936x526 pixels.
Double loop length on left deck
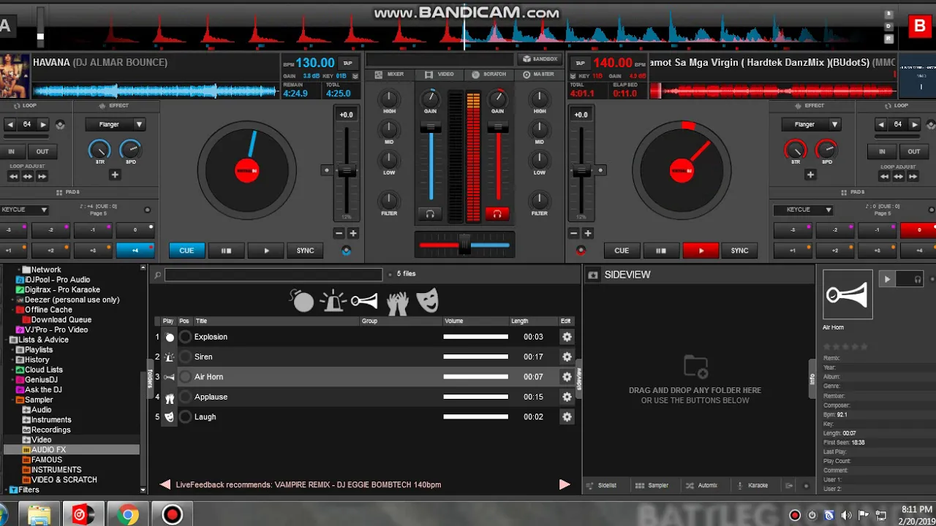point(43,124)
